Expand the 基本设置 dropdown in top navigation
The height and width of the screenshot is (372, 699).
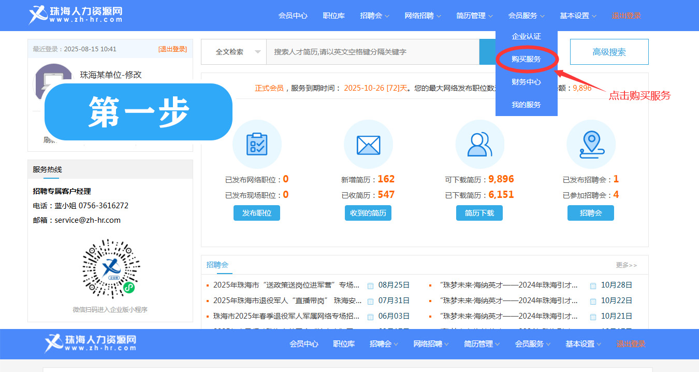578,16
